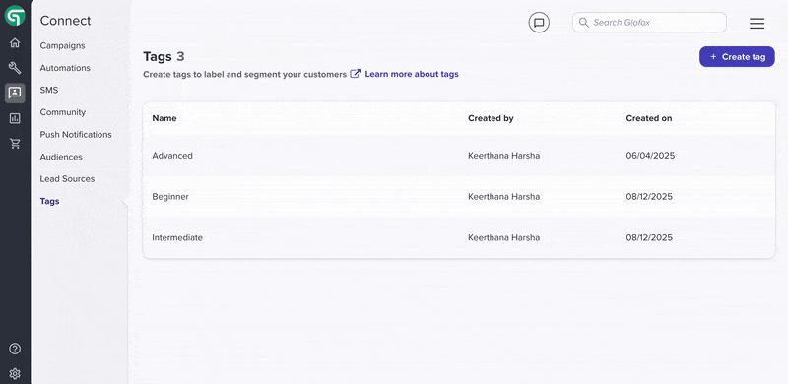Select the Beginner tag row
Screen dimensions: 788x384
point(459,197)
